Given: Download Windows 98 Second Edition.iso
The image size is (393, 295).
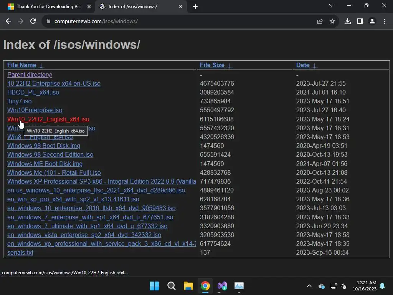Looking at the screenshot, I should point(50,154).
